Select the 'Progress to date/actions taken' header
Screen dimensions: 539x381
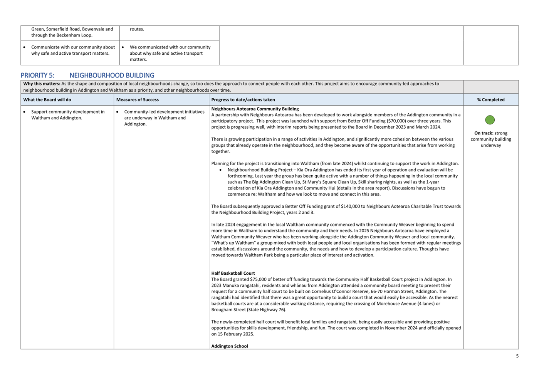click(243, 100)
